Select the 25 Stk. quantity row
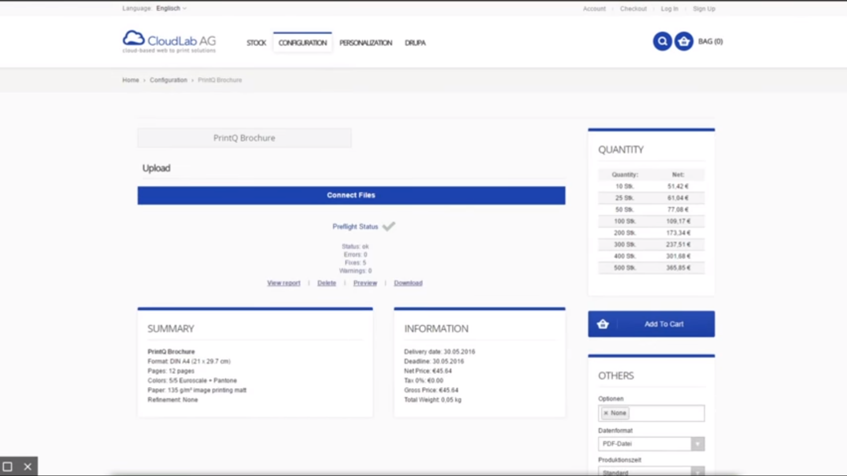The image size is (847, 476). [651, 198]
